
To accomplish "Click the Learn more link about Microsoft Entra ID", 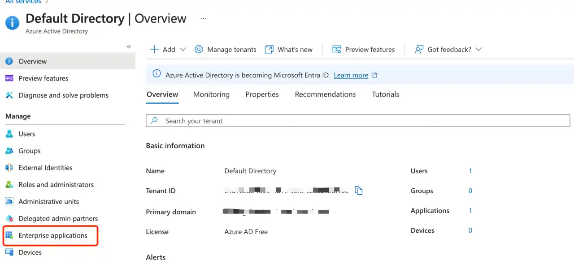I will coord(351,75).
